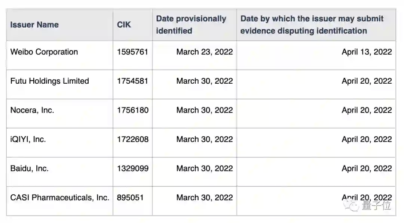Select the Nocera, Inc. cell
Image resolution: width=404 pixels, height=223 pixels.
[x=32, y=110]
